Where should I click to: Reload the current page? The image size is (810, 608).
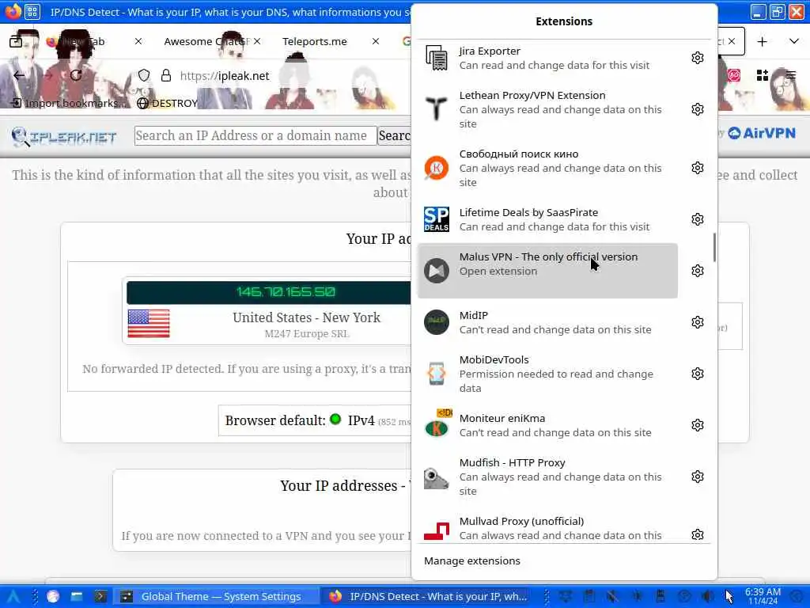(x=76, y=75)
